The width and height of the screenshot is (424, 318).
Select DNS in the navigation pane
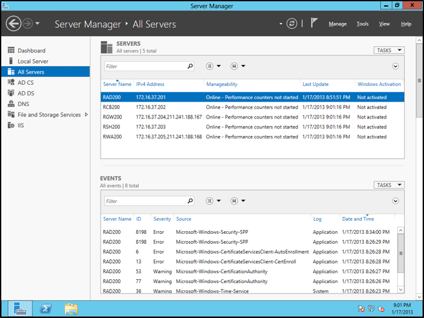pyautogui.click(x=23, y=104)
